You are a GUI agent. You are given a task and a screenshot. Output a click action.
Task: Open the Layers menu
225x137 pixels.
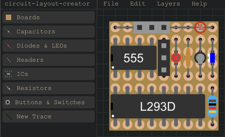pos(168,4)
